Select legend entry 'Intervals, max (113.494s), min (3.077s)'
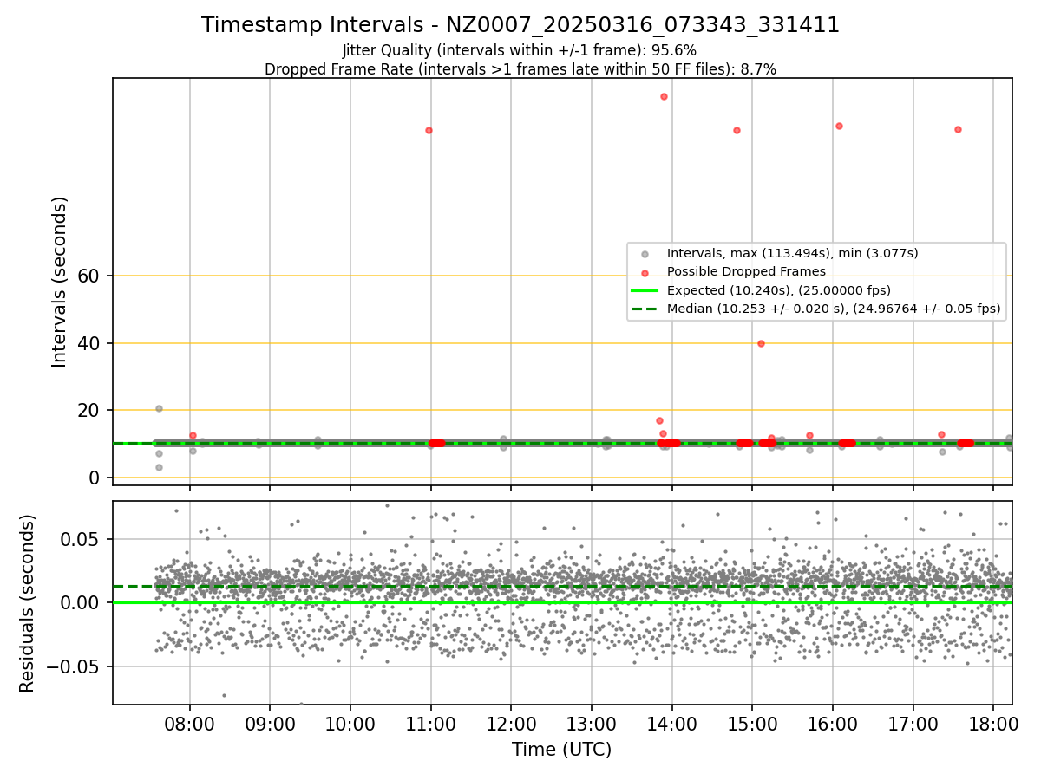 click(x=792, y=253)
